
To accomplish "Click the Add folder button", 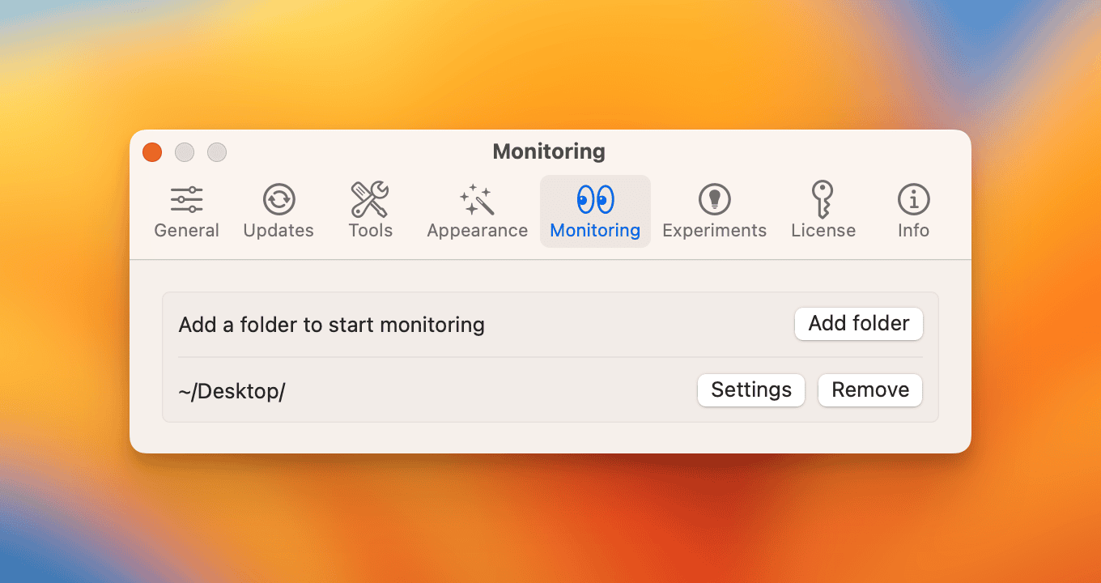I will click(858, 324).
